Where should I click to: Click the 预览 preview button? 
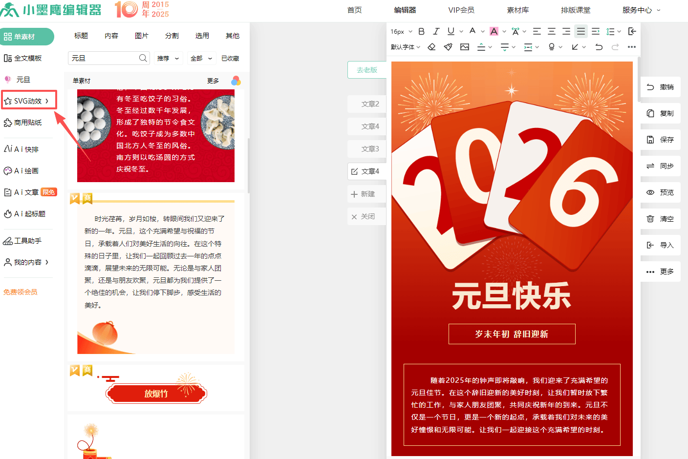click(x=661, y=192)
